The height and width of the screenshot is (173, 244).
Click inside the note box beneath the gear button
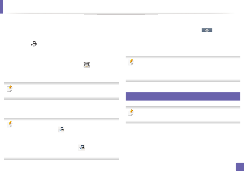click(x=183, y=69)
